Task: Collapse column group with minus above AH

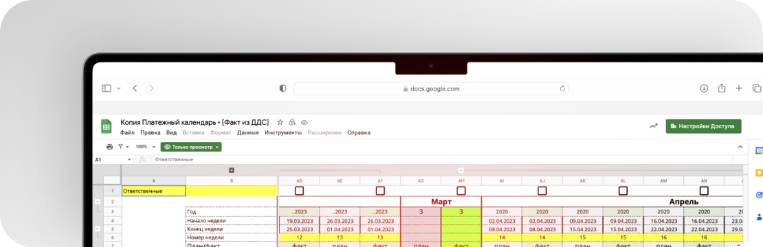Action: point(461,170)
